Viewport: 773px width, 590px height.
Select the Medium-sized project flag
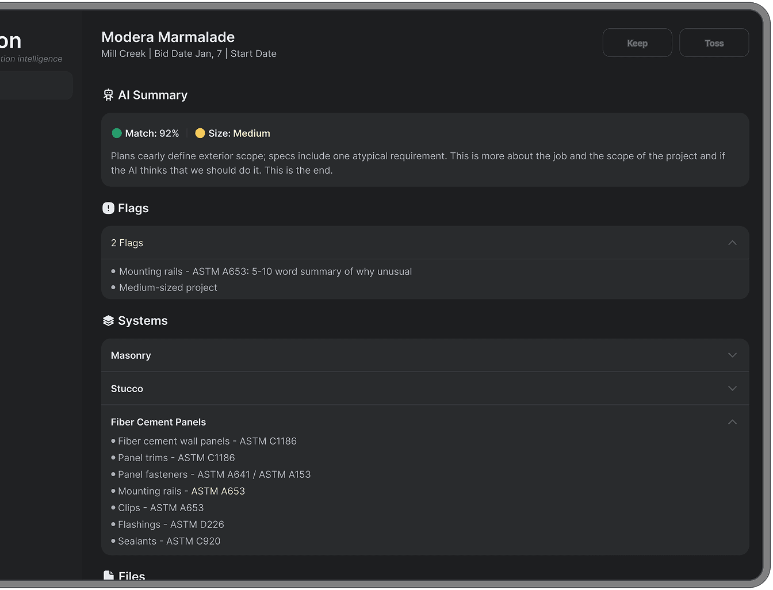[x=168, y=288]
